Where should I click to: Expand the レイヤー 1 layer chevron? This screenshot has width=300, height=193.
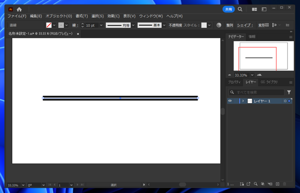(243, 101)
